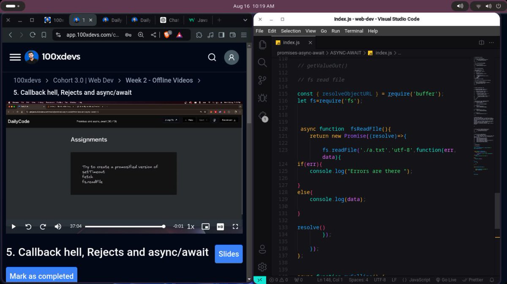This screenshot has height=284, width=507.
Task: Change 1x playback speed
Action: 191,227
